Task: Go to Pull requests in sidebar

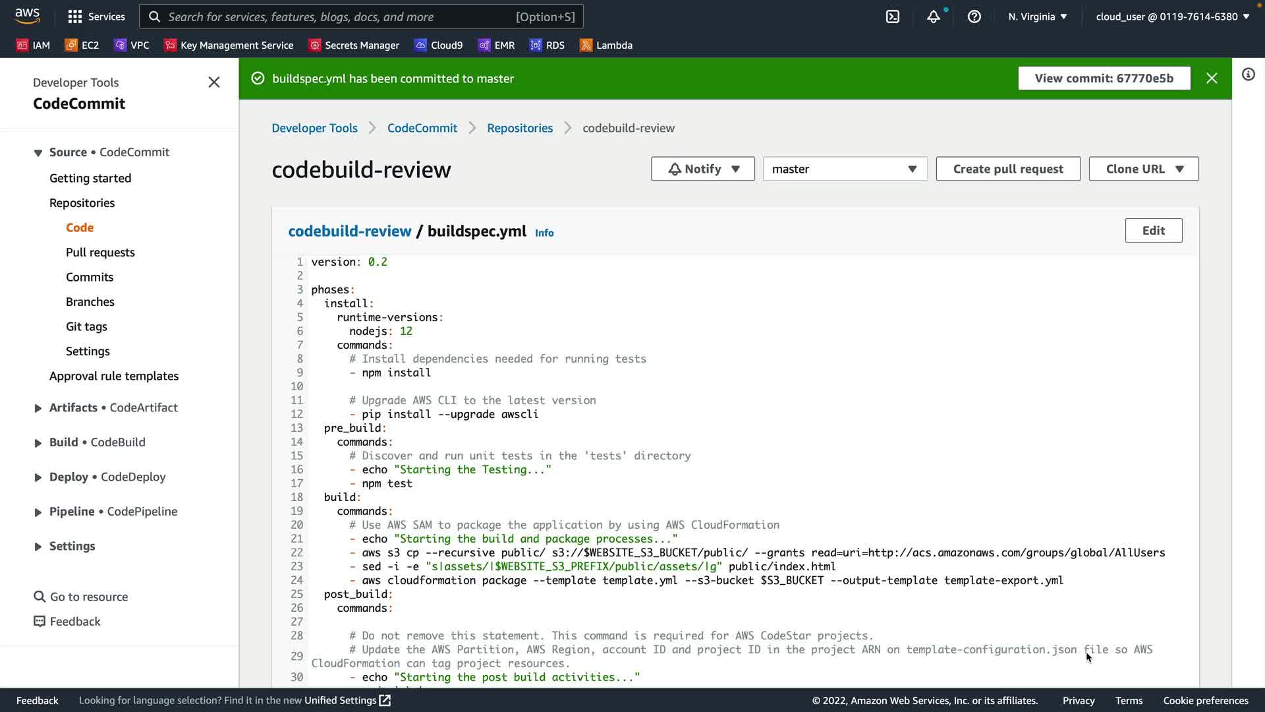Action: click(x=100, y=252)
